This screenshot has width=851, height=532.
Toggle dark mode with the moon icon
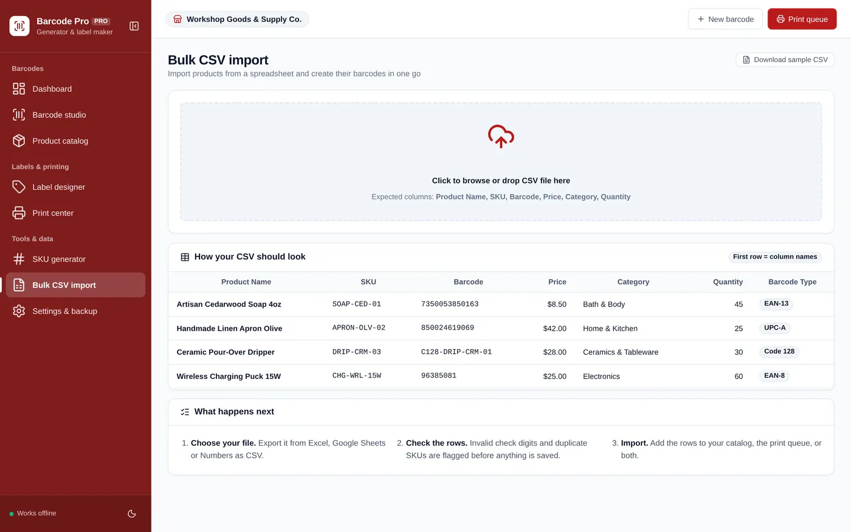click(x=132, y=514)
